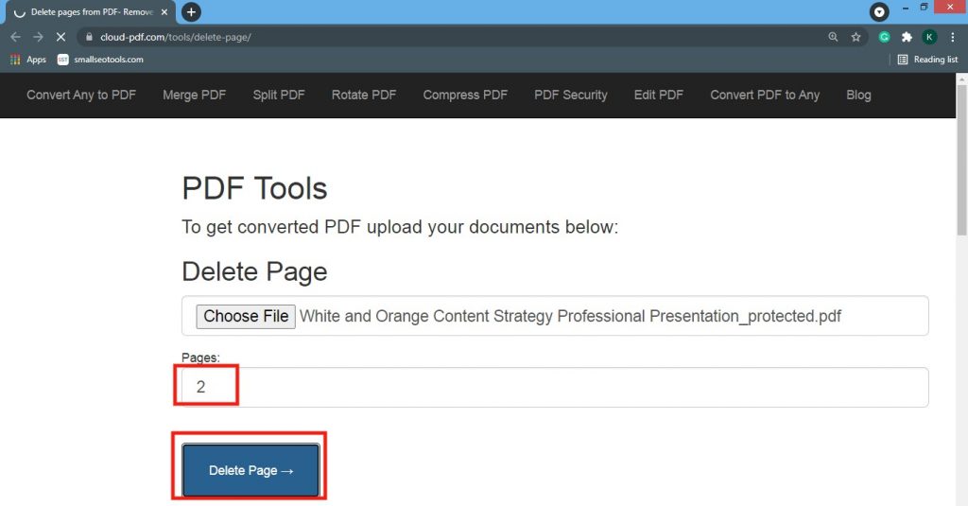
Task: Open the Reading list
Action: [928, 60]
